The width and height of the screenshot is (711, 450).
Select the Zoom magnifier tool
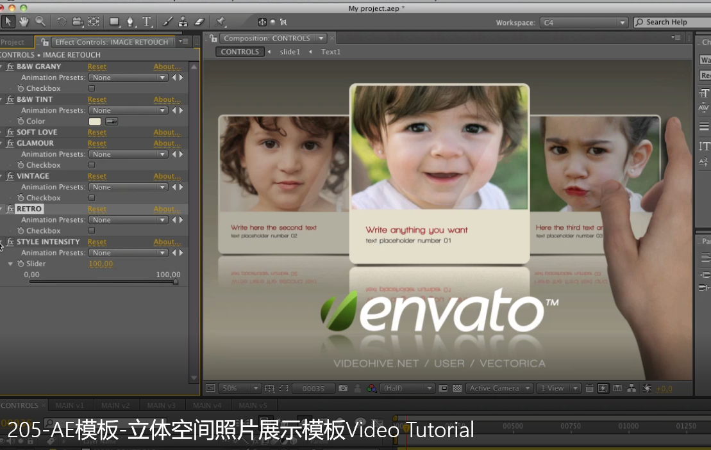point(40,21)
